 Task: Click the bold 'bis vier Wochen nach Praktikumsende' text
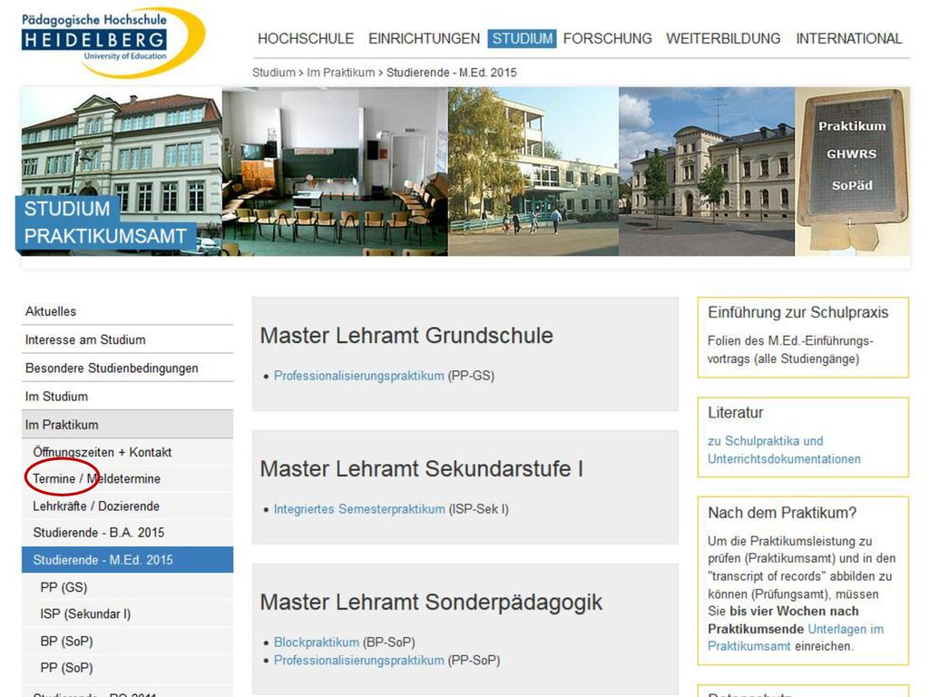[x=783, y=620]
